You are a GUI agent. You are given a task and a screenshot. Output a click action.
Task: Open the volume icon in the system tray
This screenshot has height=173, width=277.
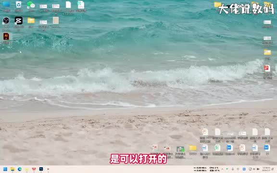tap(254, 169)
